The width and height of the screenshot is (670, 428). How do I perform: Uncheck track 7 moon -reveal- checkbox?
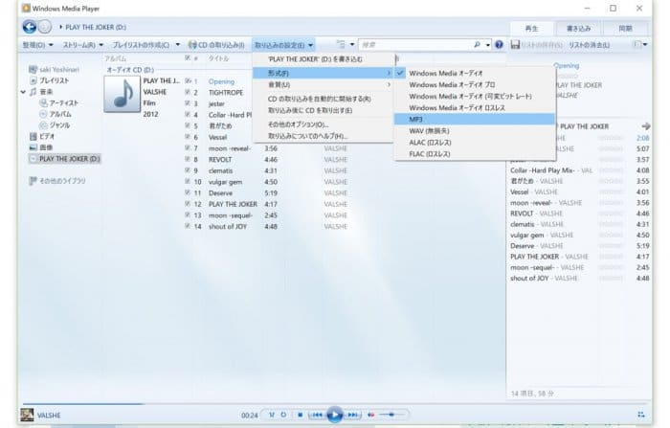(x=188, y=148)
